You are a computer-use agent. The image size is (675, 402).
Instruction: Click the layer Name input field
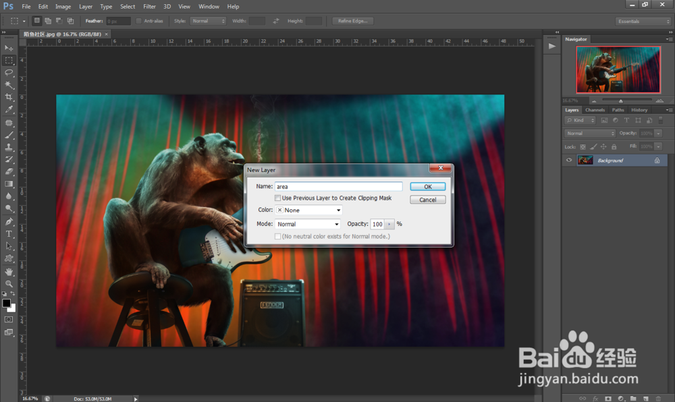coord(339,187)
